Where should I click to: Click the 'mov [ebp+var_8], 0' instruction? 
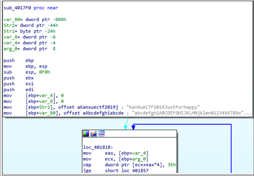coord(34,101)
